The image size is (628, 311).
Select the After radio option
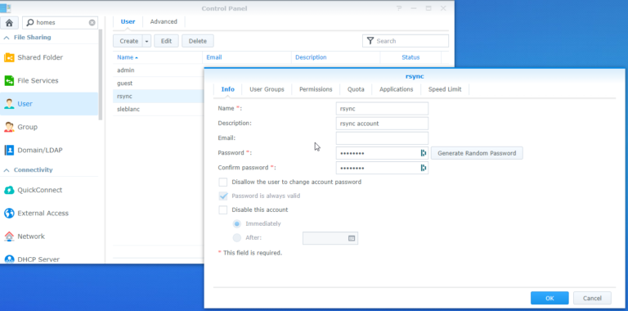[x=236, y=237]
